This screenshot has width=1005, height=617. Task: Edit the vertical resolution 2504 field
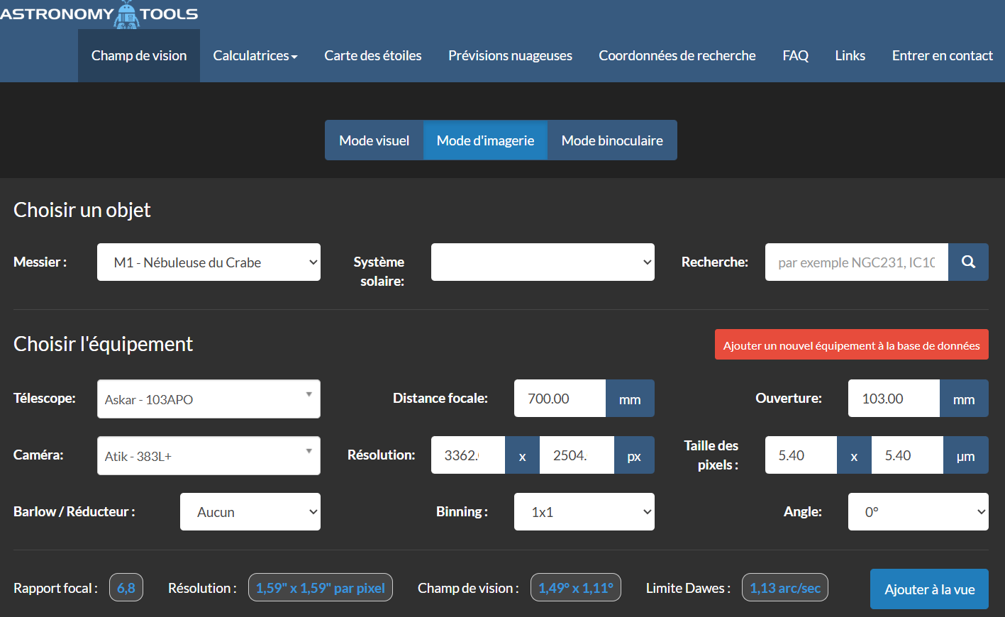tap(577, 455)
